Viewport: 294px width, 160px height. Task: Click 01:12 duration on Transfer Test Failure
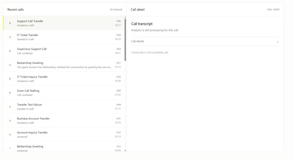click(x=118, y=109)
